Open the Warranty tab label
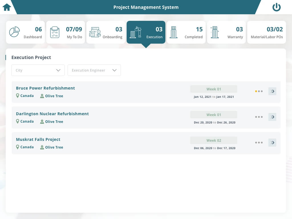 pos(235,37)
